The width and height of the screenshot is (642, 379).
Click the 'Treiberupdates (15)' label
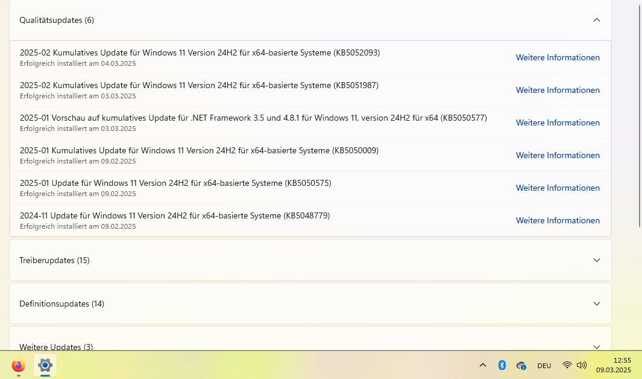tap(54, 260)
